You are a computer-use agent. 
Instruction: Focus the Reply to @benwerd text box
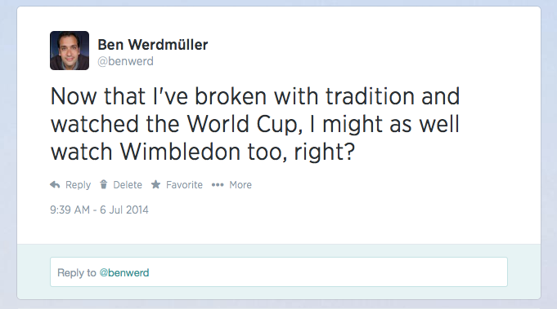[279, 271]
